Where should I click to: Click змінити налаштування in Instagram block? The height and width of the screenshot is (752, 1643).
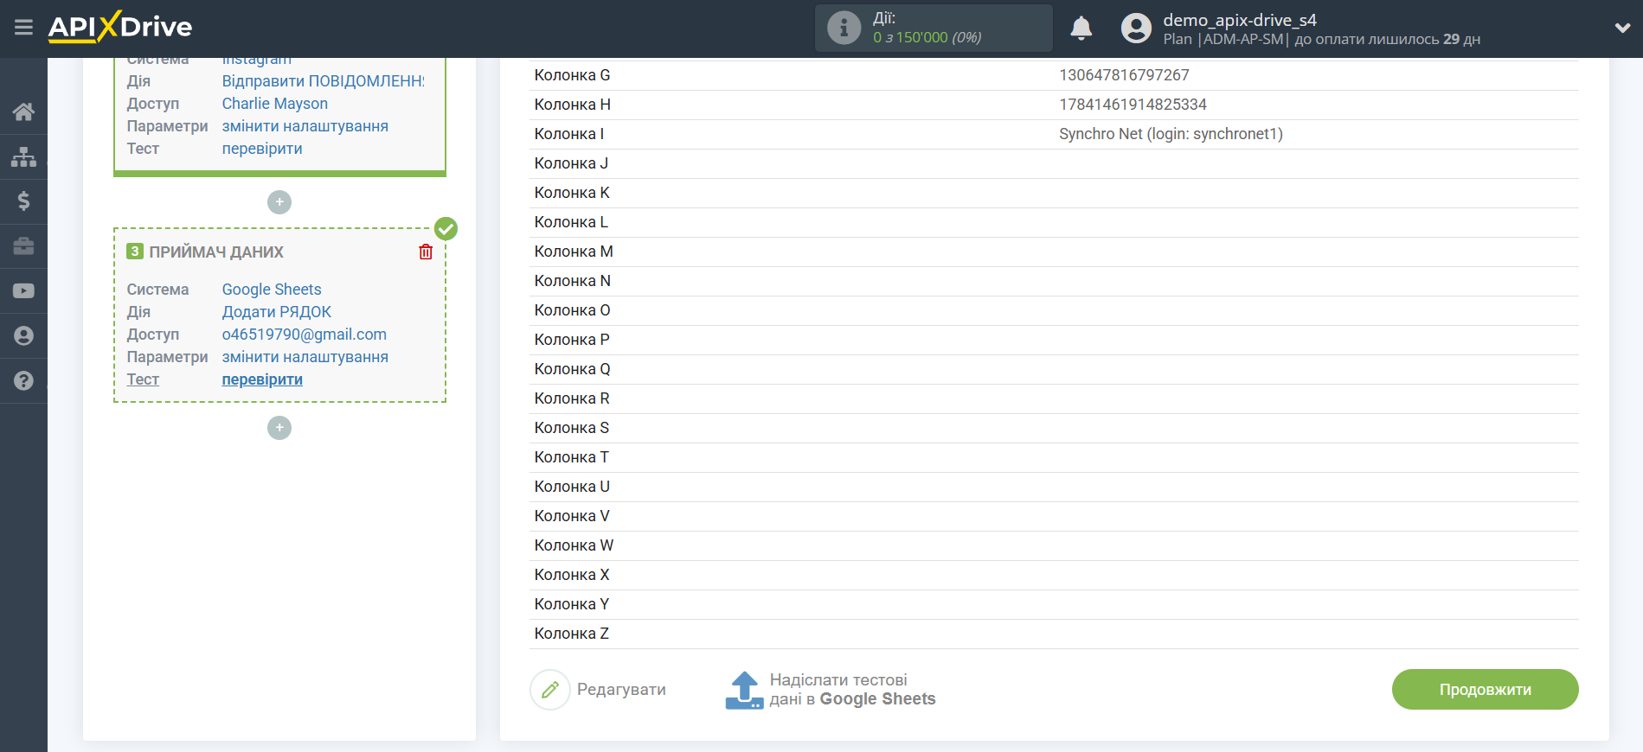pyautogui.click(x=305, y=126)
